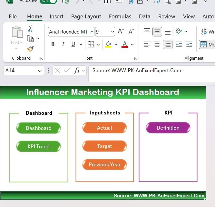Open the Insert ribbon tab
Screen dimensions: 215x207
point(56,16)
